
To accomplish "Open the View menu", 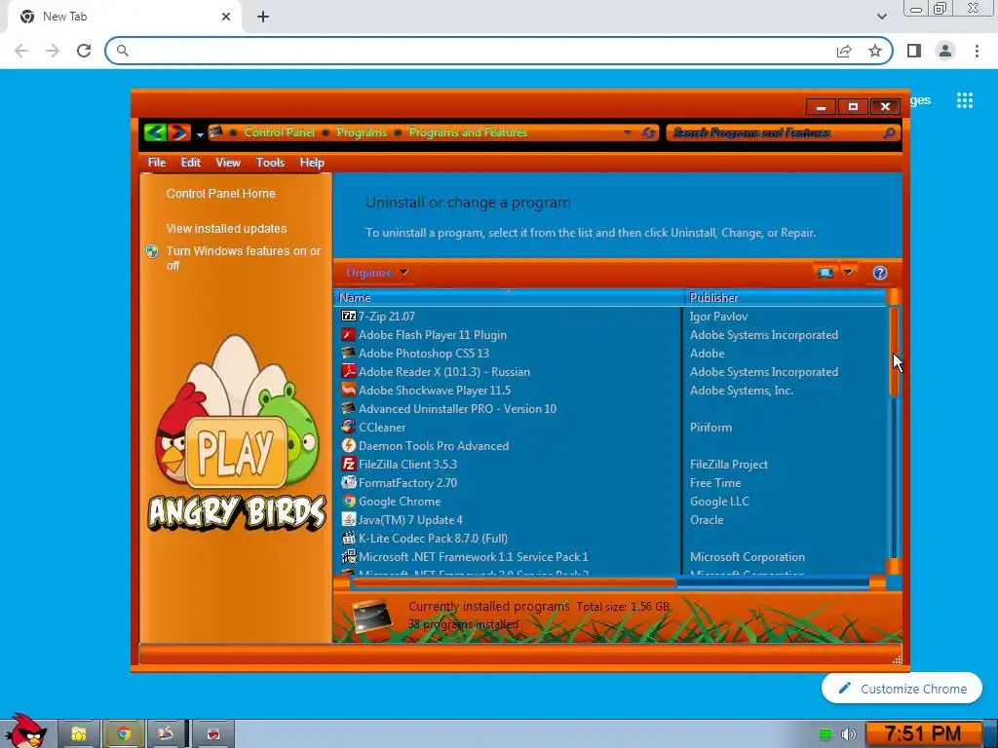I will pos(228,163).
